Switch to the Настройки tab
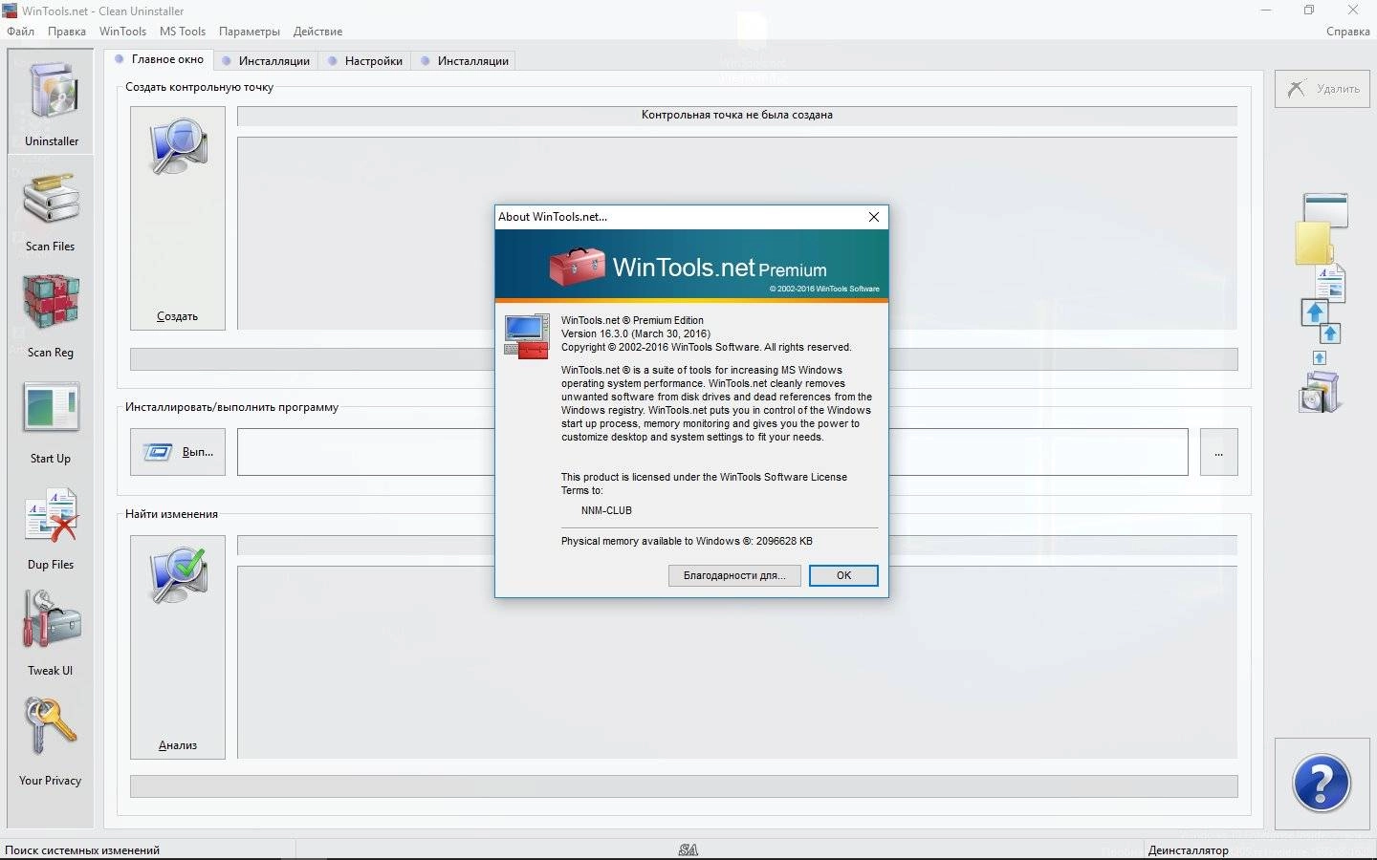1377x860 pixels. point(365,61)
